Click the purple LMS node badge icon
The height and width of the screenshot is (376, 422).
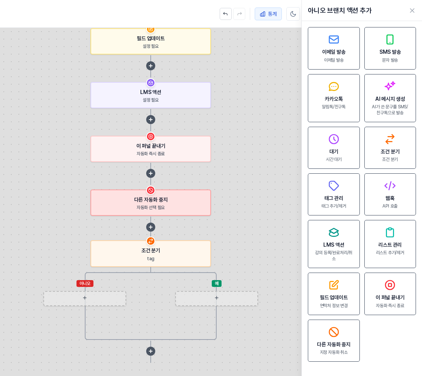point(151,83)
